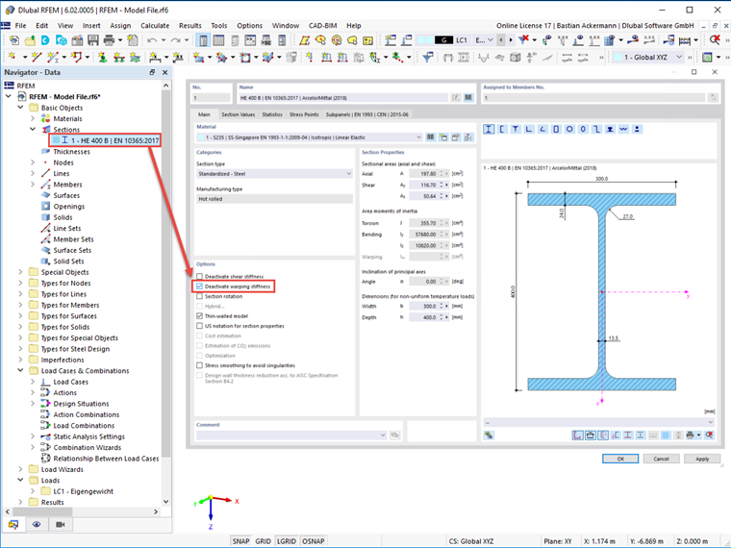Select the T-section shape icon
Viewport: 731px width, 548px height.
(x=516, y=129)
